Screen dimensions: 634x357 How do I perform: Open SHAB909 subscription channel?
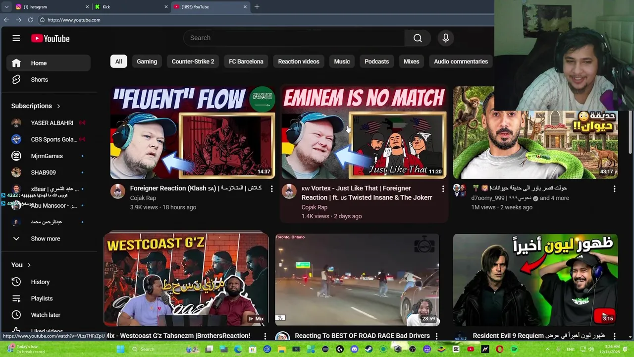click(49, 173)
